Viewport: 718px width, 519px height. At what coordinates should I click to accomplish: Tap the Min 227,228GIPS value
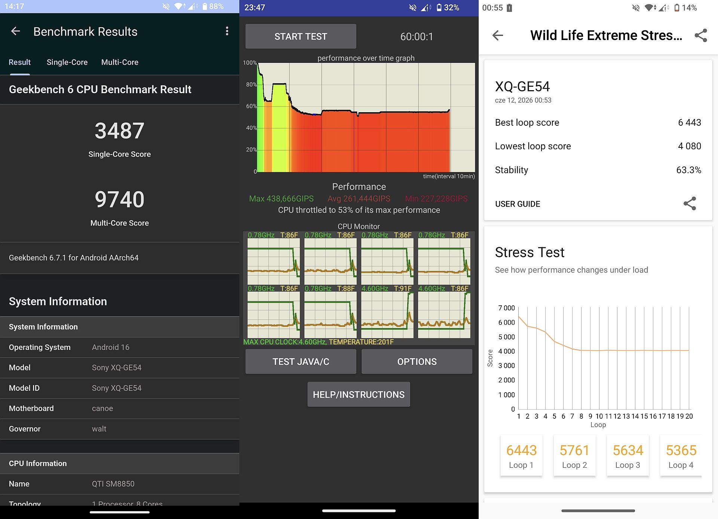(x=436, y=199)
